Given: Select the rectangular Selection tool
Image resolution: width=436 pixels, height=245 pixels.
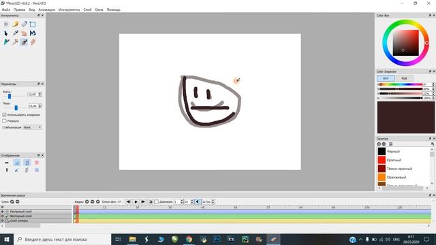Looking at the screenshot, I should [33, 24].
